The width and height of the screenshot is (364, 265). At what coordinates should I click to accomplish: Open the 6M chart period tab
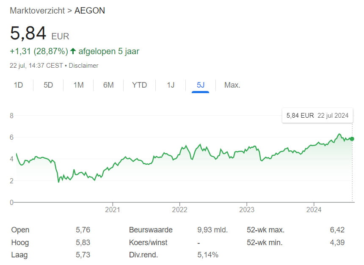point(108,85)
